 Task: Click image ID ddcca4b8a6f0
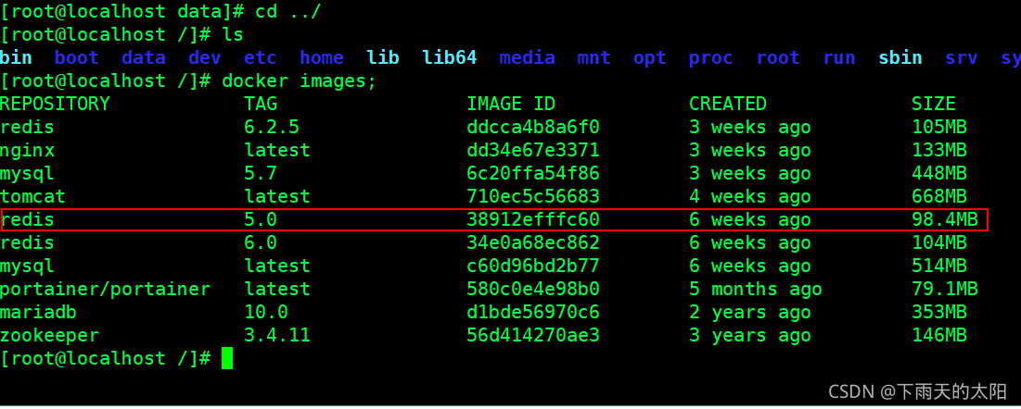532,128
